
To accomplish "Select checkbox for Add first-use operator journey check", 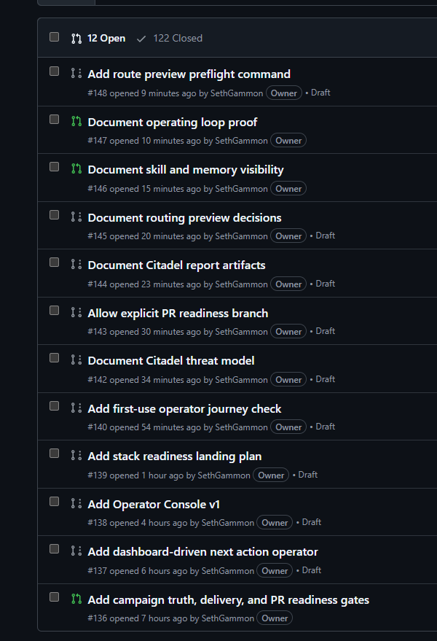I will [x=55, y=406].
